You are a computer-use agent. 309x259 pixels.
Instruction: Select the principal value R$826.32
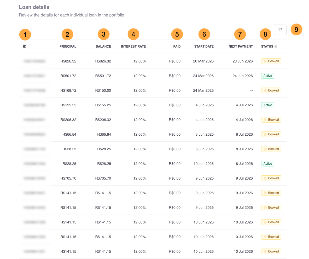[x=68, y=61]
